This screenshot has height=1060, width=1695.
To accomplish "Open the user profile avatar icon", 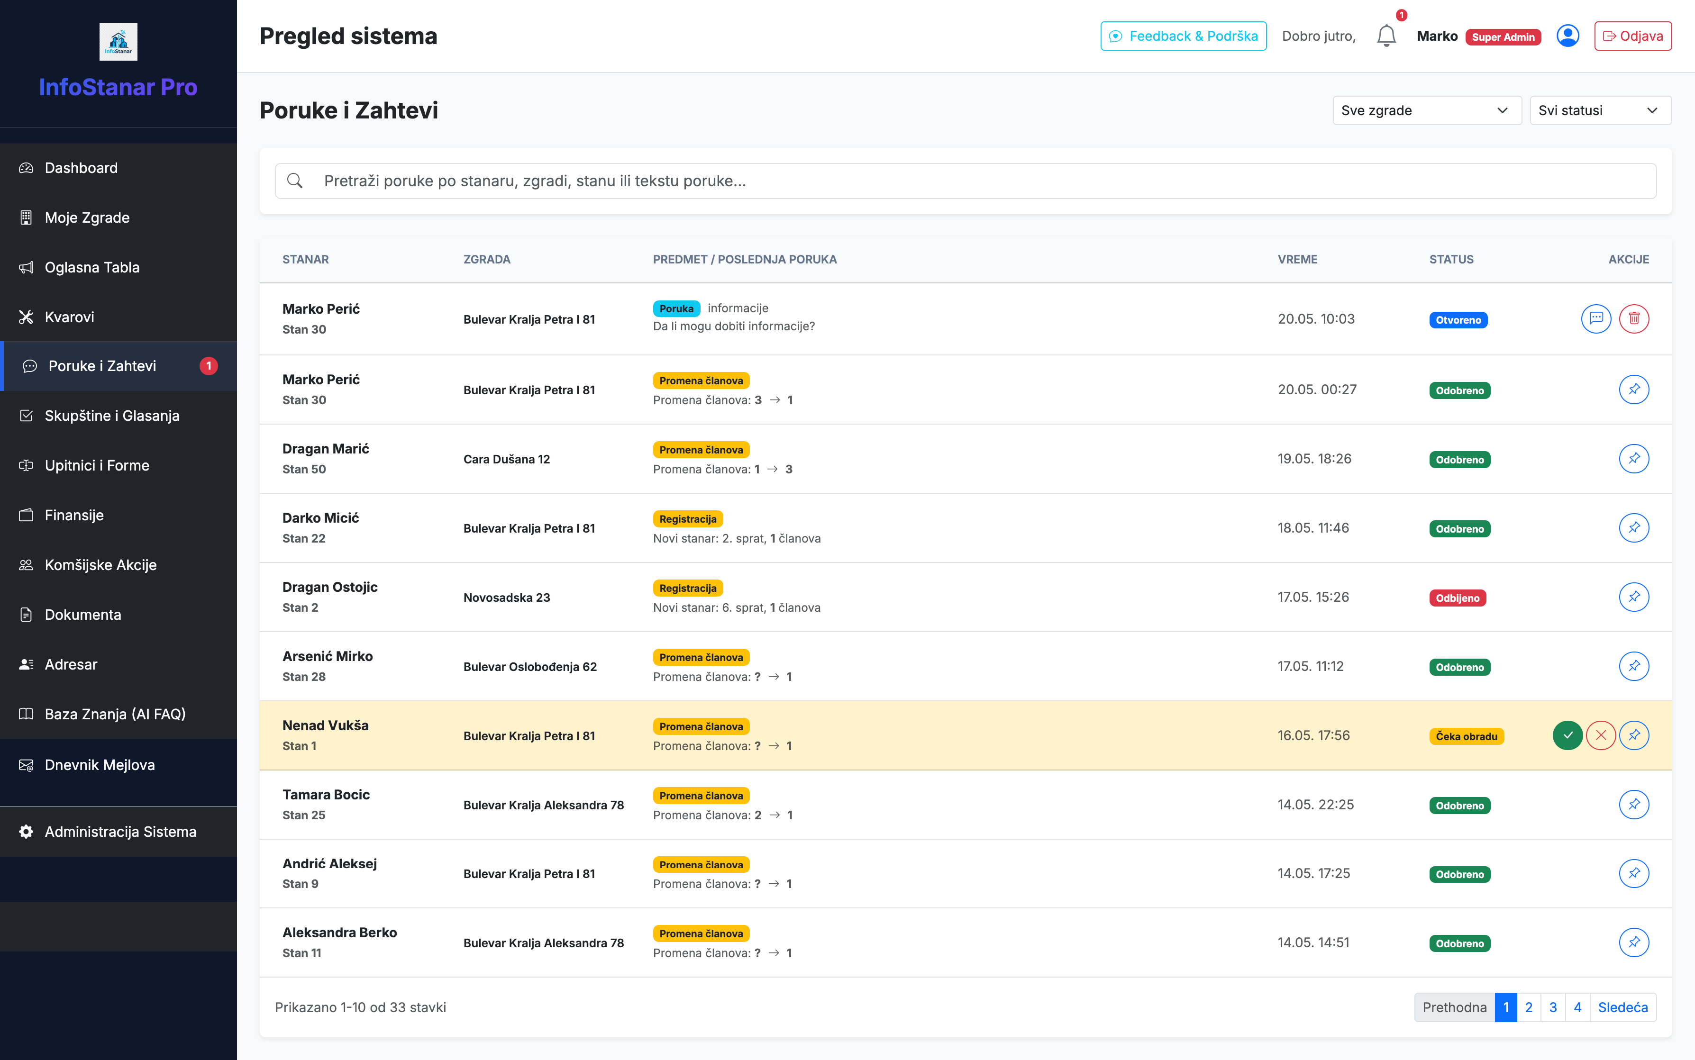I will [1567, 36].
